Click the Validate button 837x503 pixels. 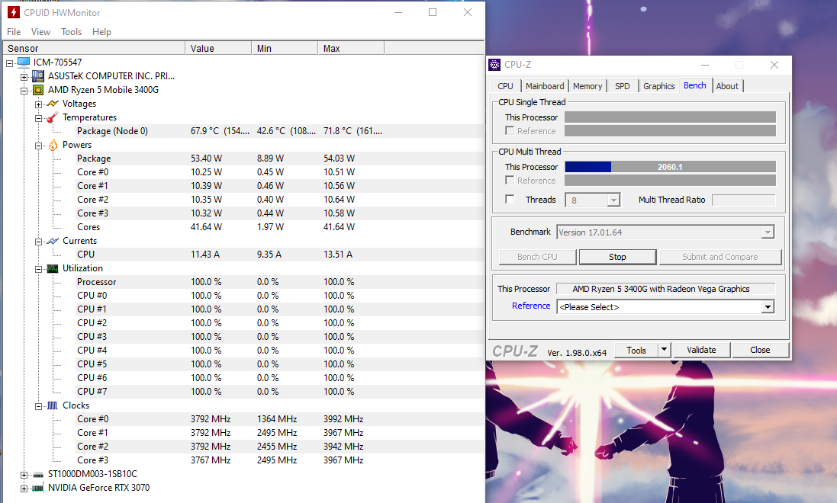pos(701,350)
